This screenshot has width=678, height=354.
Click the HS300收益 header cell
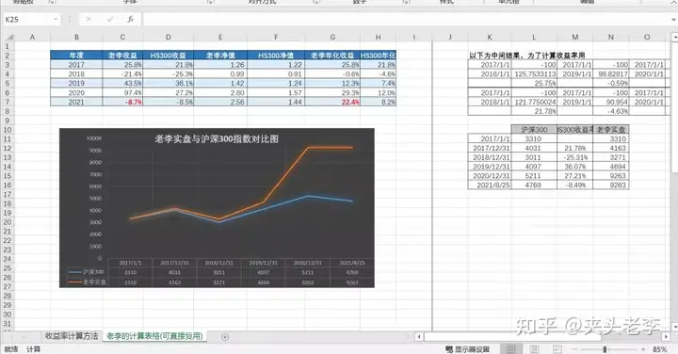[169, 56]
